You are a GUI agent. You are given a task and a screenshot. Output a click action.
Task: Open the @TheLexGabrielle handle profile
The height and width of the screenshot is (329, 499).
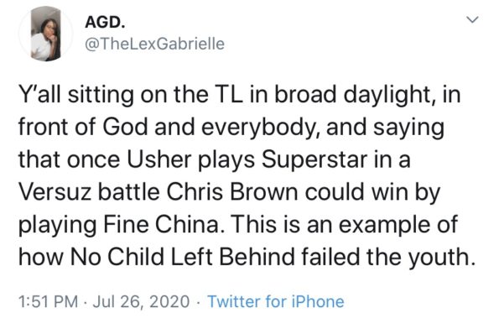tap(154, 44)
